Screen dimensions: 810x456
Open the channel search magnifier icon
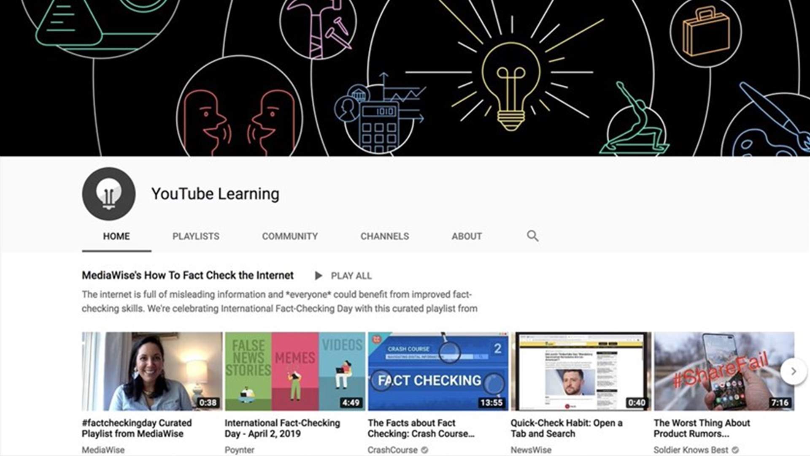pyautogui.click(x=532, y=236)
